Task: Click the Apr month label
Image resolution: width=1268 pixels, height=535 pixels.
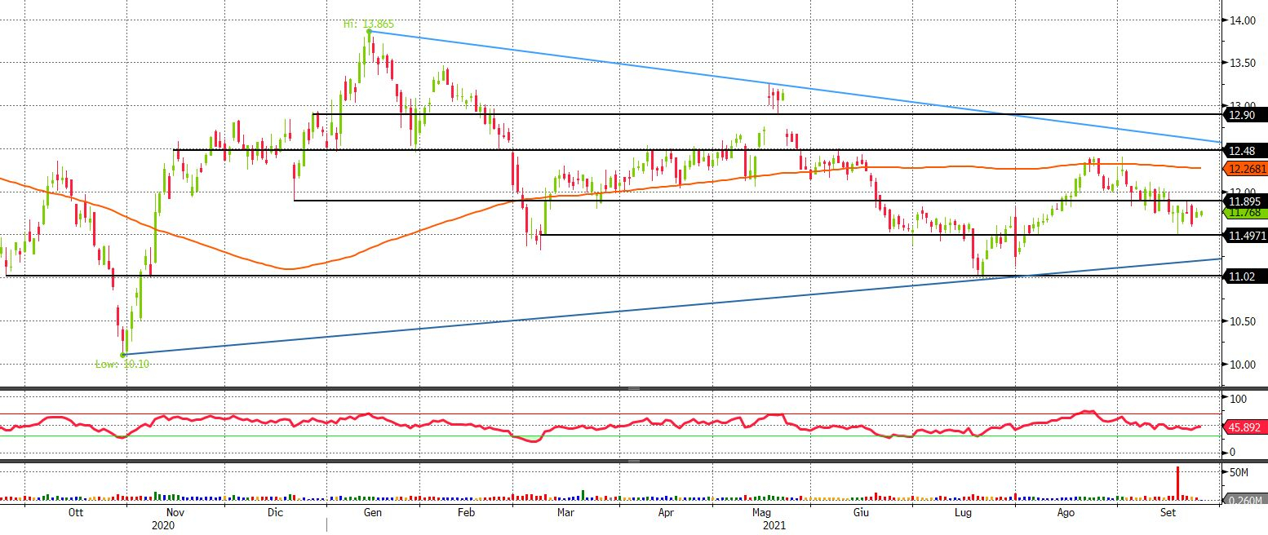Action: pos(665,513)
